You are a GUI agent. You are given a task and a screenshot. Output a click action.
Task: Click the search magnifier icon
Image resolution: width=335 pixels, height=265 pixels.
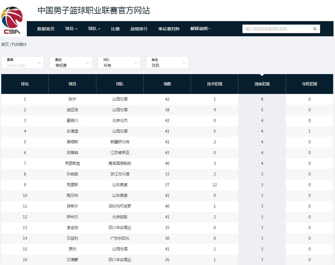click(x=315, y=29)
